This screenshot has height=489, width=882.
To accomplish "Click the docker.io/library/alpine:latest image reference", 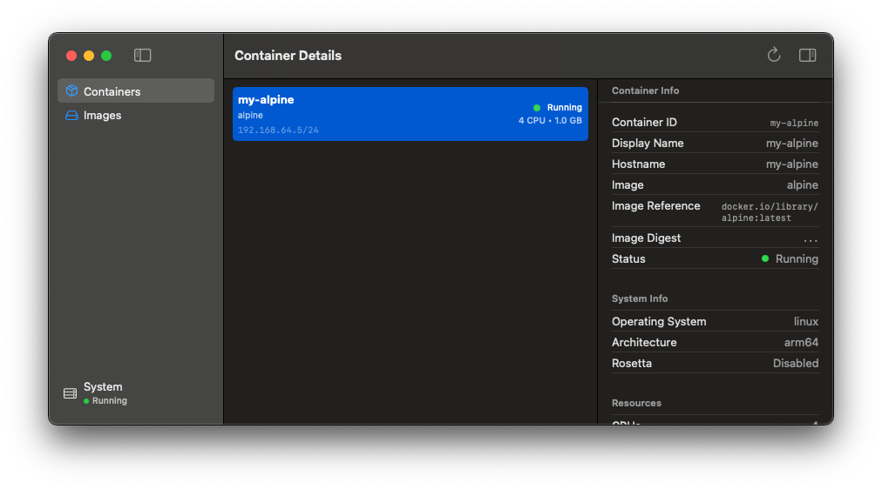I will point(770,212).
